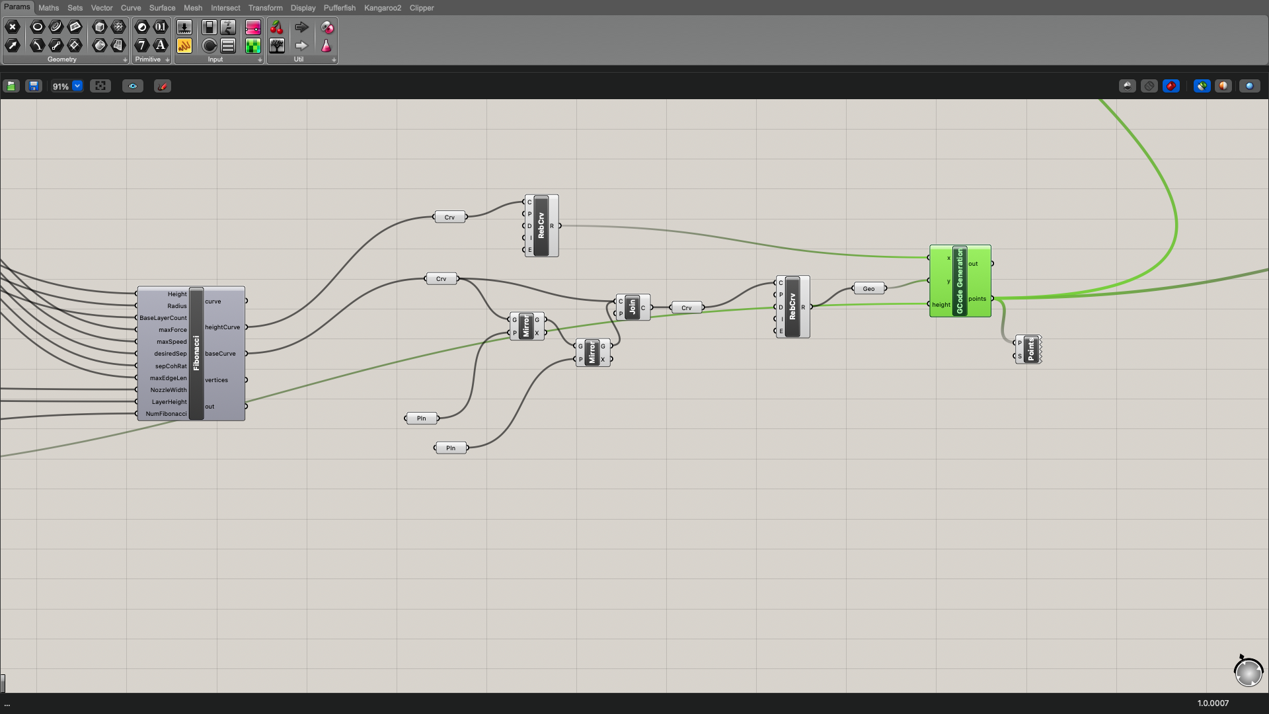Select the Circle parameter icon
Screen dimensions: 1269x714
38,27
